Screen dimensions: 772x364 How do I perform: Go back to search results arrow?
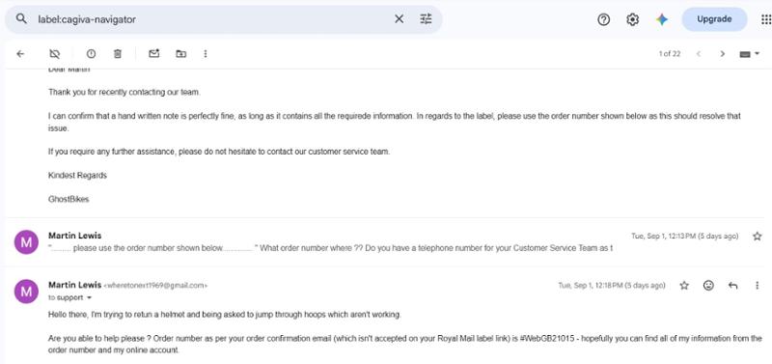pos(20,54)
